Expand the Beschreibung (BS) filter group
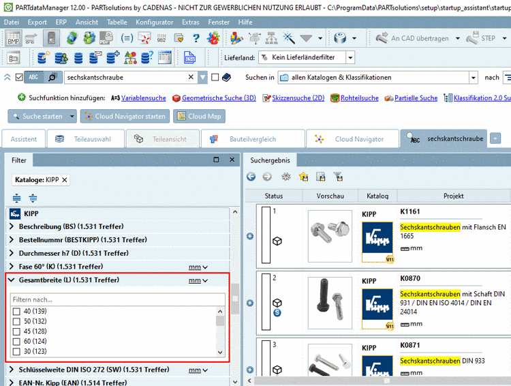Viewport: 511px width, 386px height. click(12, 226)
